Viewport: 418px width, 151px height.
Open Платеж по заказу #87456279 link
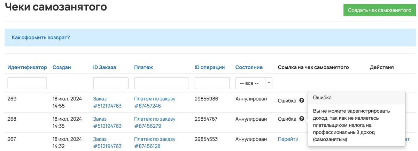[x=155, y=122]
